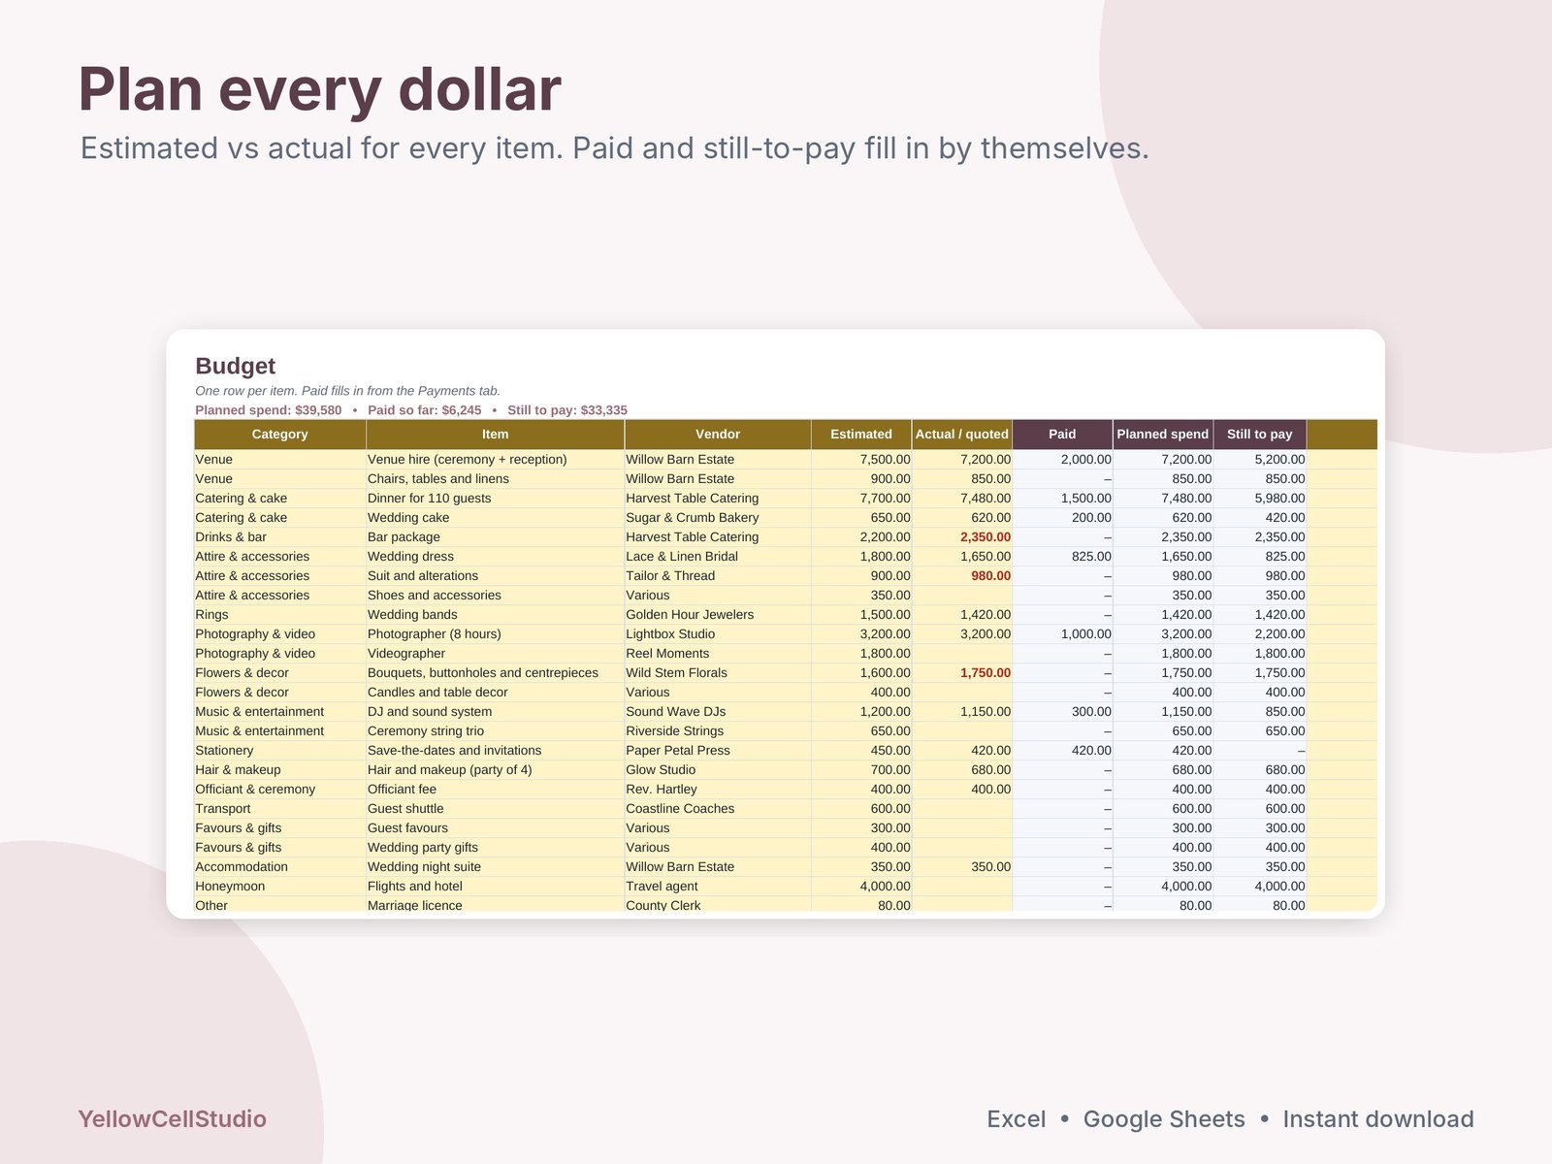Select the 'Lace & Linen Bridal' vendor cell
Viewport: 1552px width, 1164px height.
tap(718, 557)
